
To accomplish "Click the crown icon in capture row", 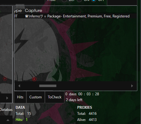I will pyautogui.click(x=26, y=16).
